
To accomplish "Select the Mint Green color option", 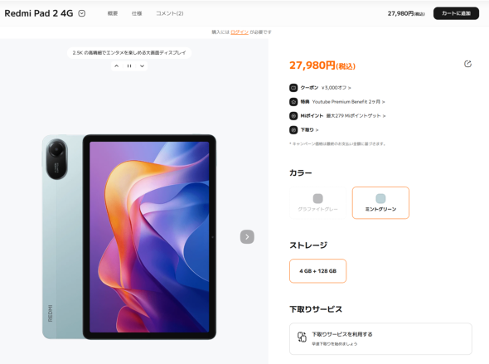I will click(x=380, y=203).
